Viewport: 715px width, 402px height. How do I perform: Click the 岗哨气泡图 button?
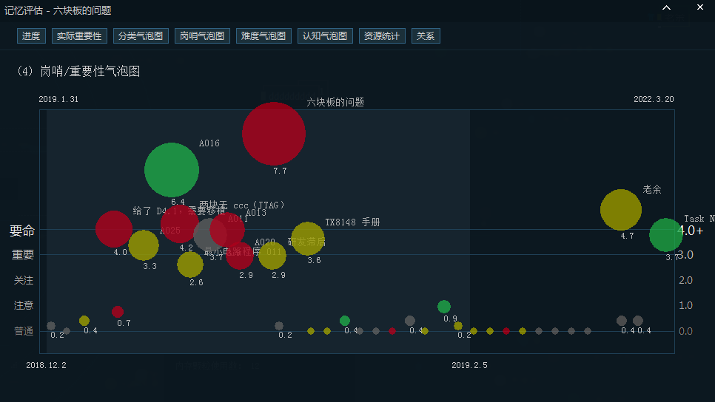[x=202, y=35]
